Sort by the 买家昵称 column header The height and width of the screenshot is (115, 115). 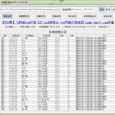click(x=30, y=36)
